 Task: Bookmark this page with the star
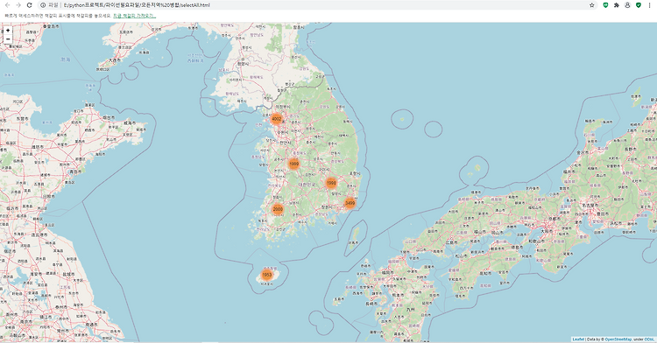click(591, 5)
